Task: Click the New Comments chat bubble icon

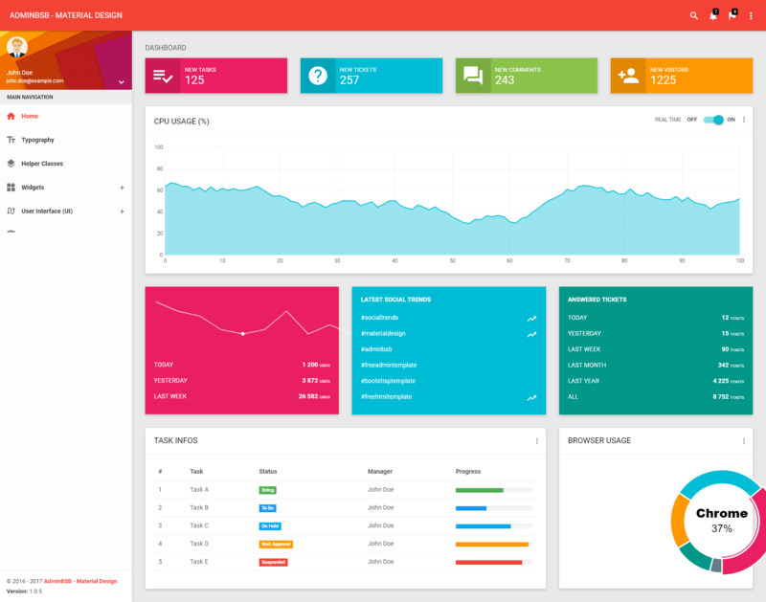Action: [x=473, y=76]
